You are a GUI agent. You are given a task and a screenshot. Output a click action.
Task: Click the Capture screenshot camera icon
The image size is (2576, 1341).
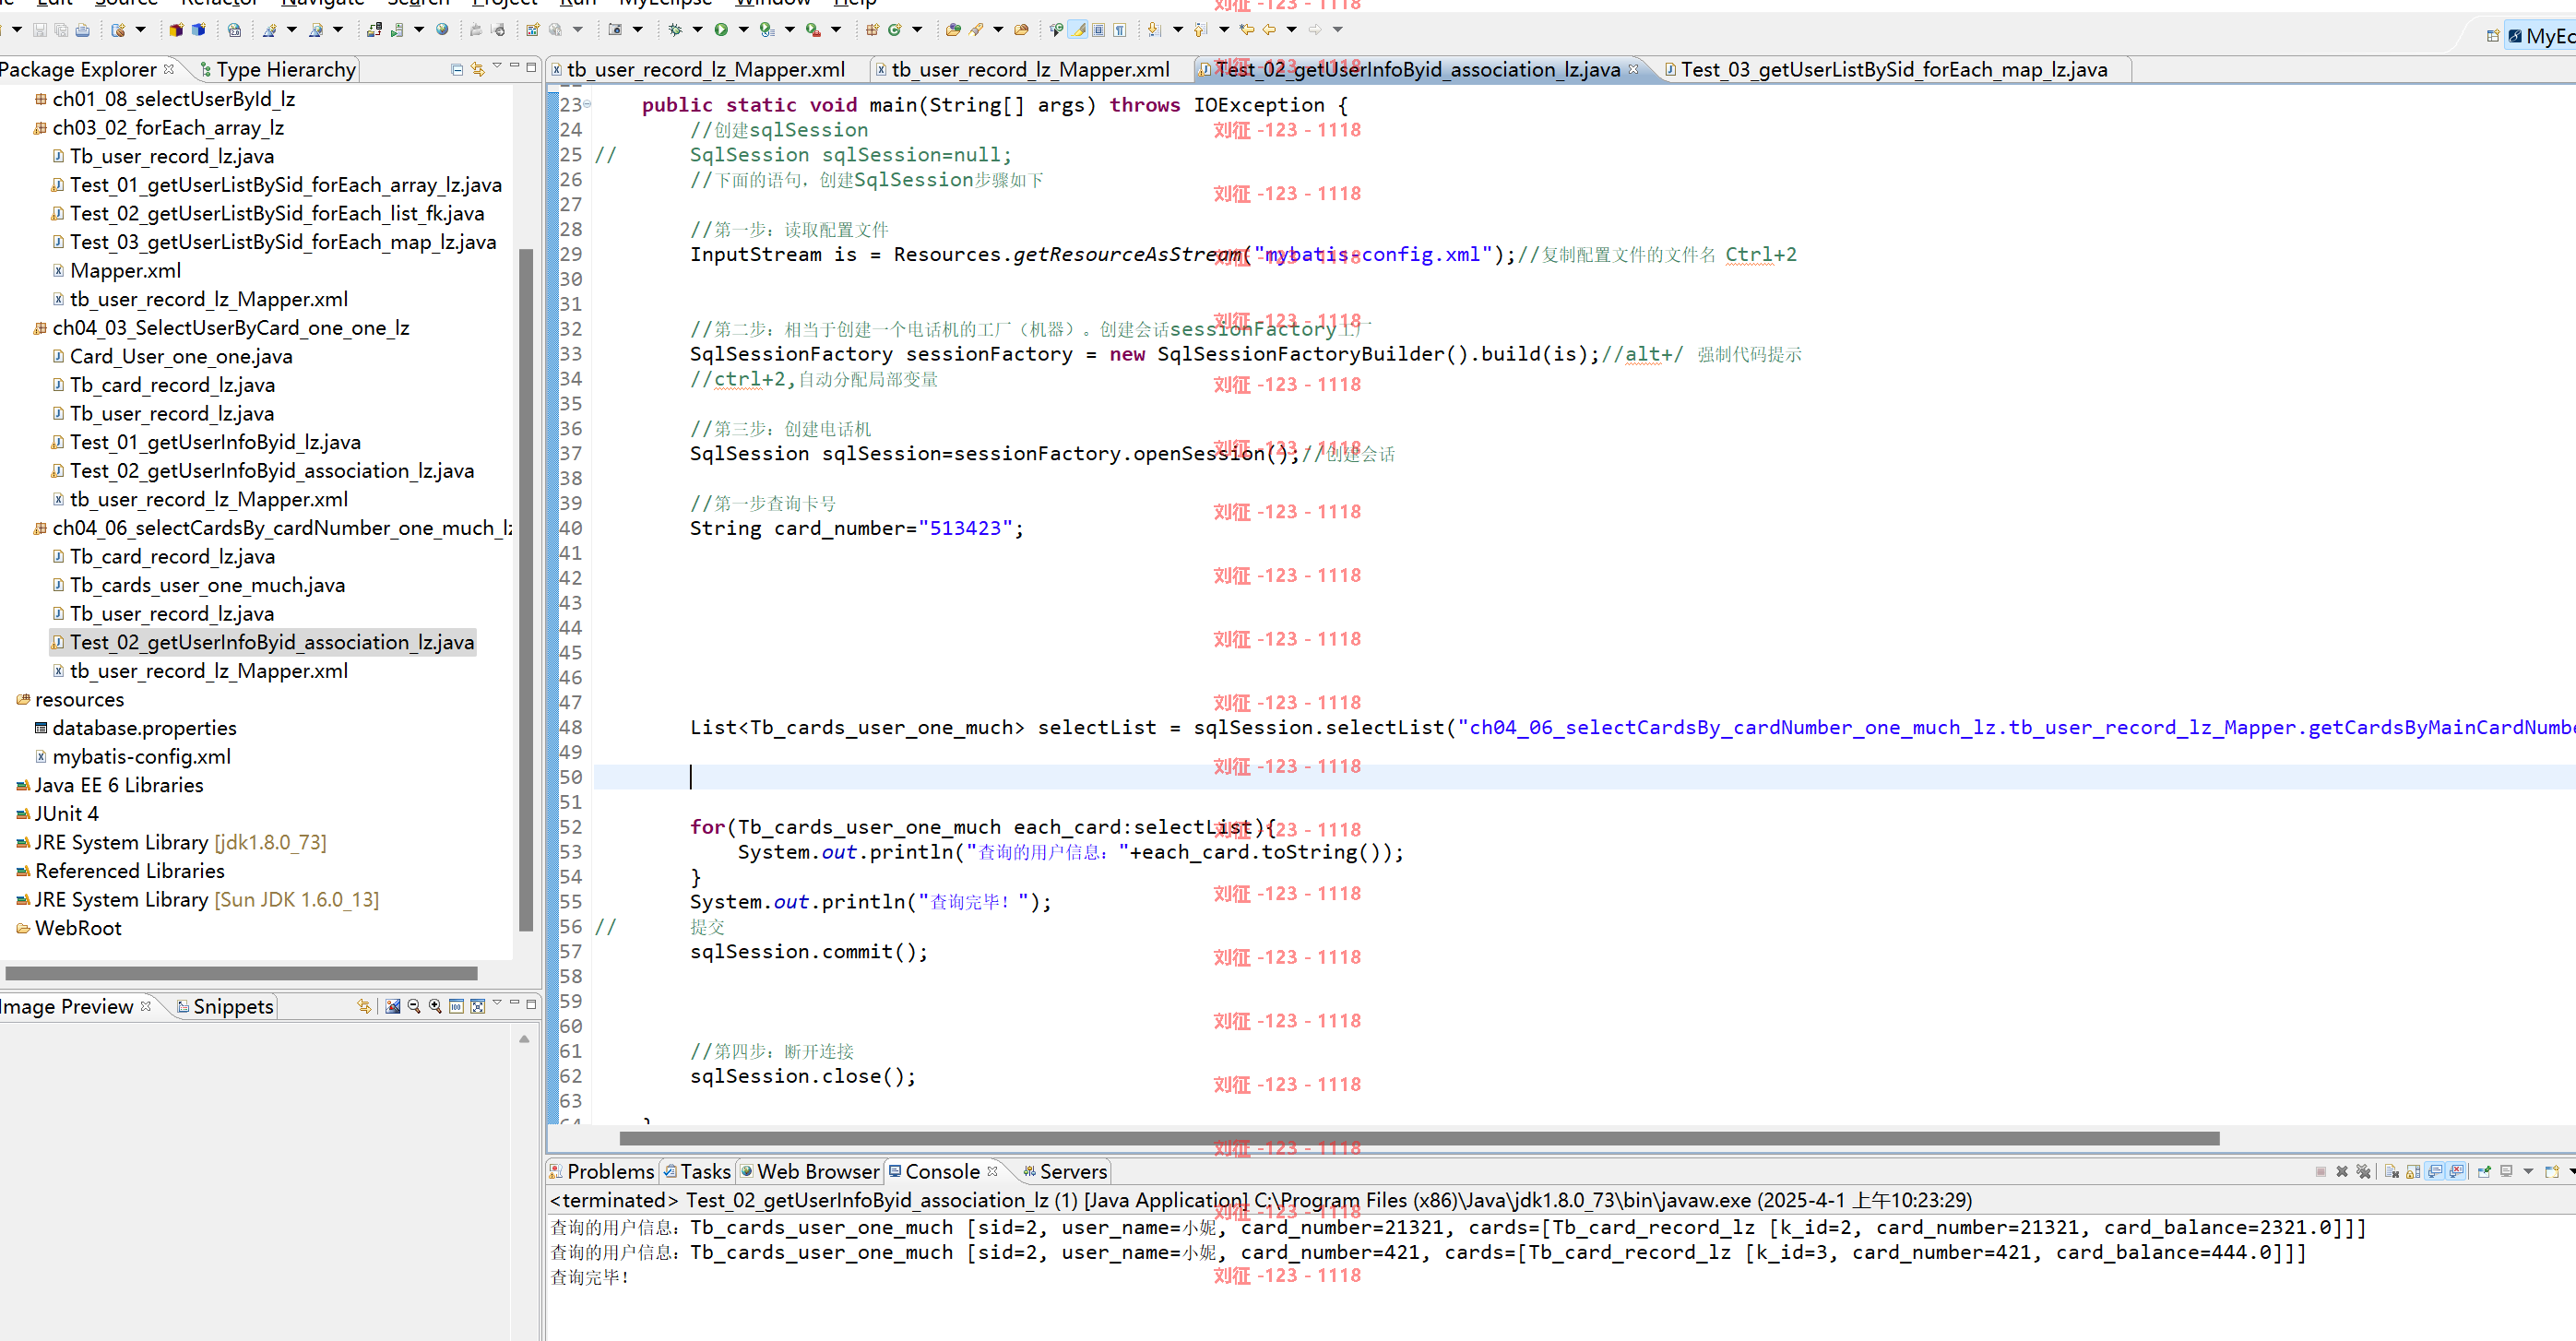615,30
